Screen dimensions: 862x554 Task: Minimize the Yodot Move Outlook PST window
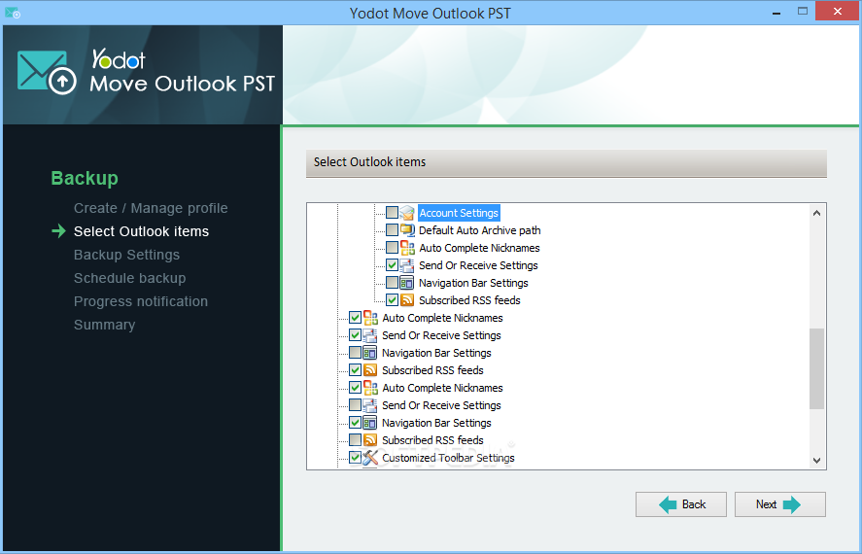[x=776, y=12]
